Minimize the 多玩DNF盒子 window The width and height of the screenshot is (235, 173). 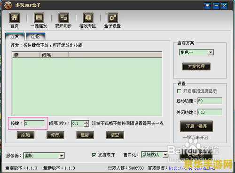tap(216, 6)
